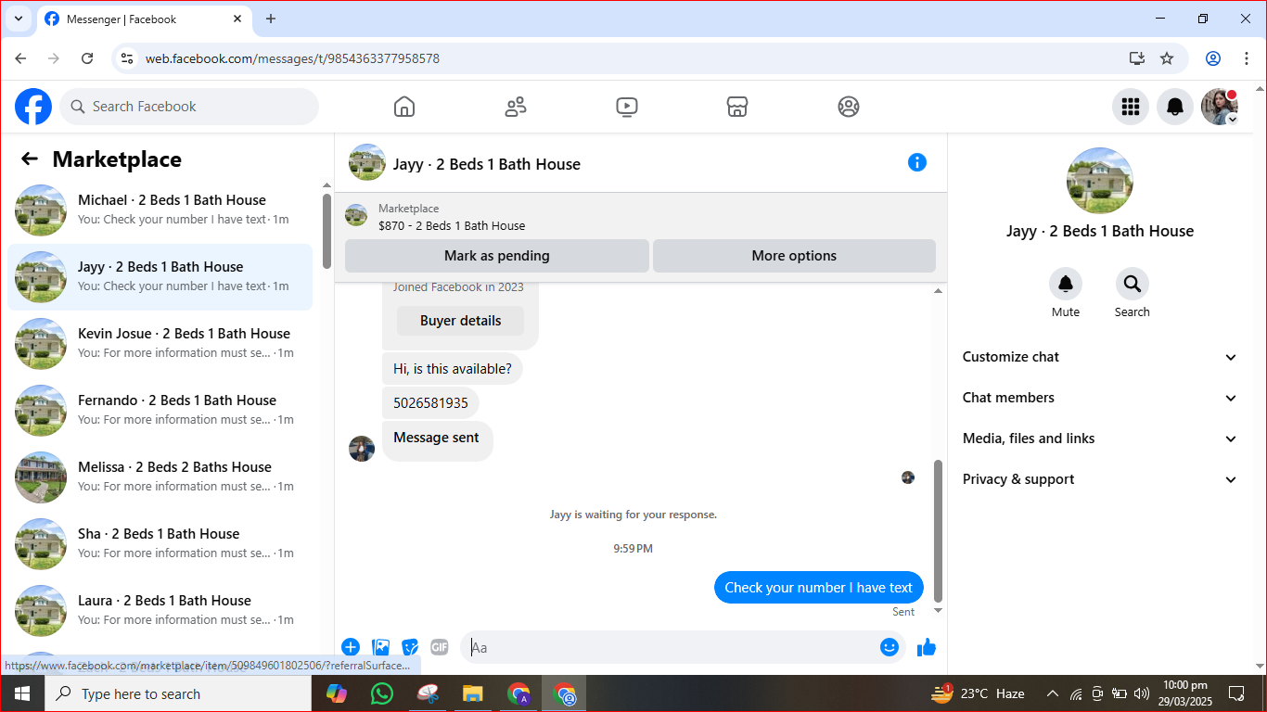Expand the Chat members section

[x=1099, y=398]
